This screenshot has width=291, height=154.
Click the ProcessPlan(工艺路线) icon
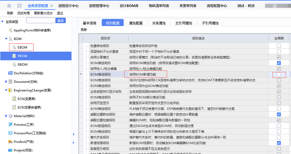[x=10, y=133]
